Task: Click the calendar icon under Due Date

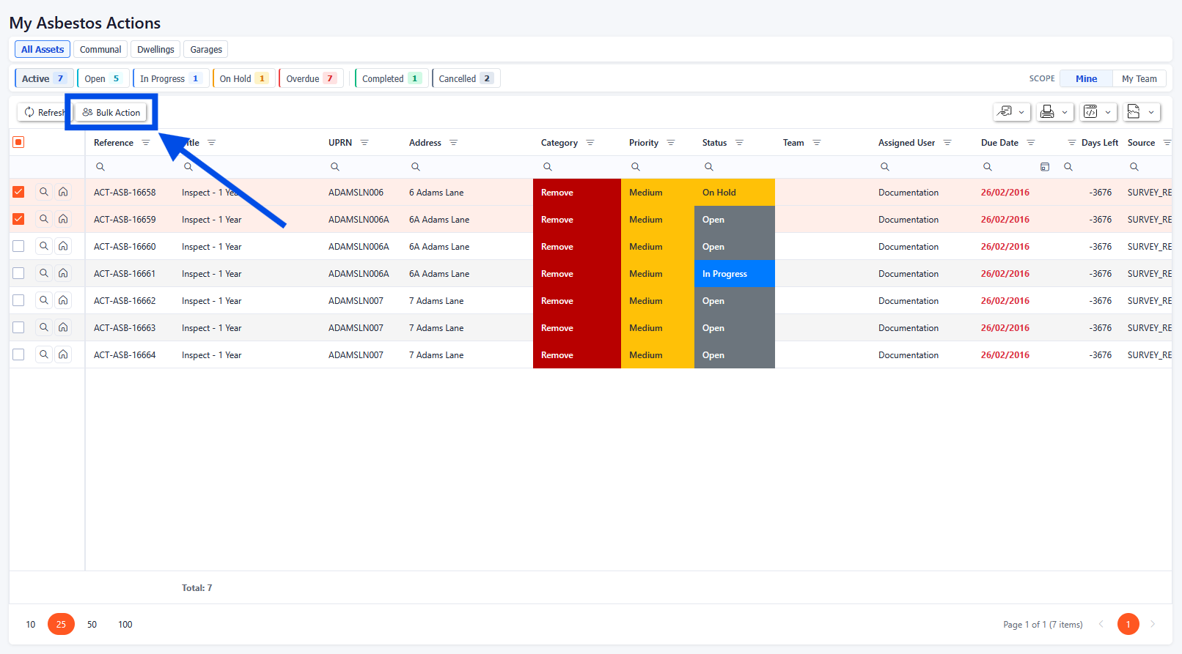Action: click(x=1045, y=167)
